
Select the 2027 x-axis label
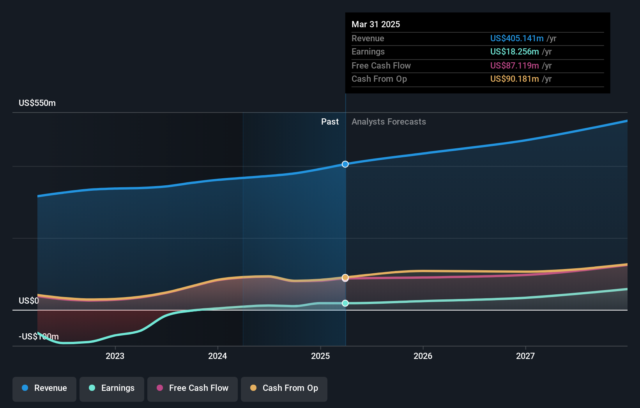tap(525, 356)
